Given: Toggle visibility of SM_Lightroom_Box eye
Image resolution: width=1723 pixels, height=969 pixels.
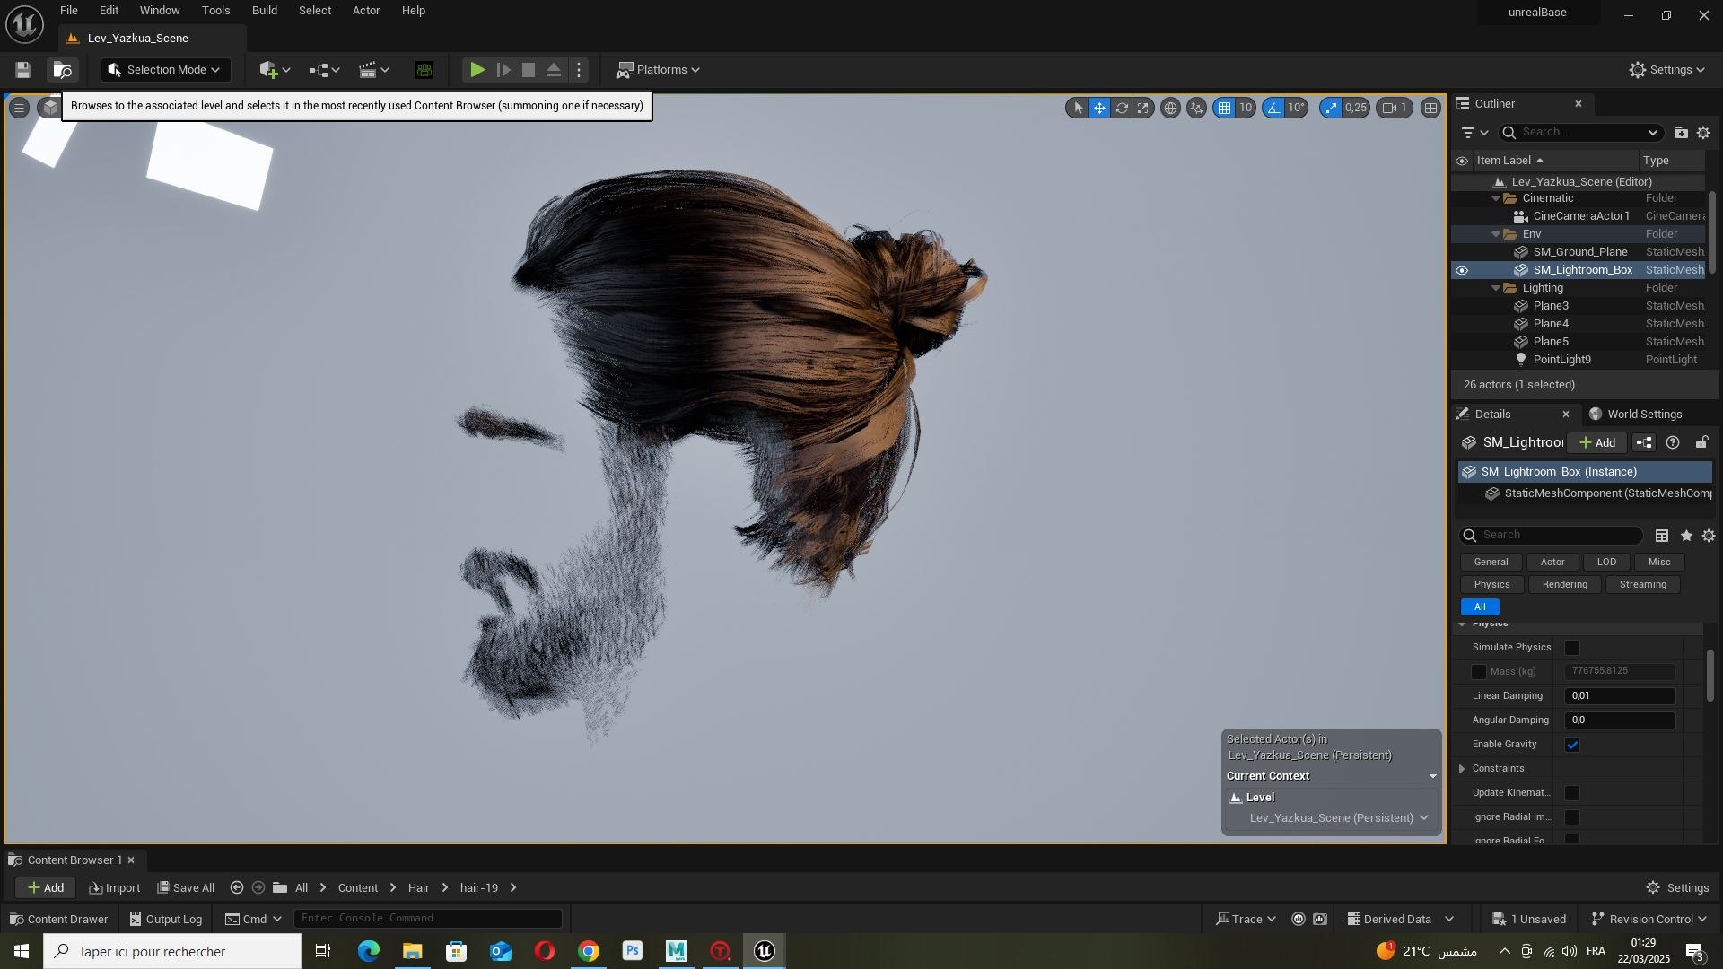Looking at the screenshot, I should [x=1462, y=270].
